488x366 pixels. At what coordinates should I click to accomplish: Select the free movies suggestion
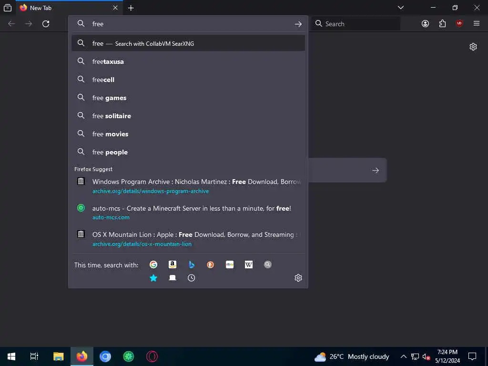[x=188, y=134]
